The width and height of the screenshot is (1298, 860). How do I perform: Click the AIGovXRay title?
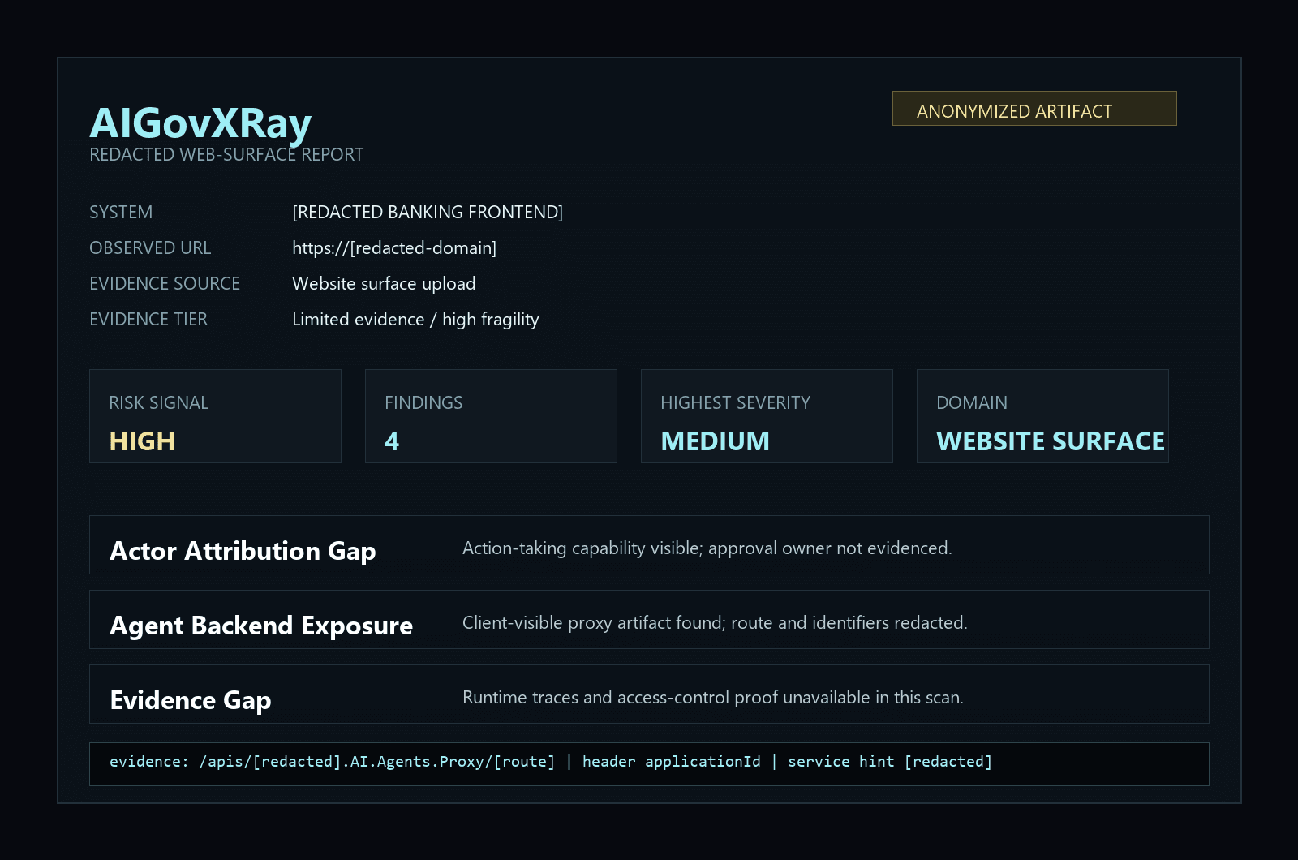point(200,123)
